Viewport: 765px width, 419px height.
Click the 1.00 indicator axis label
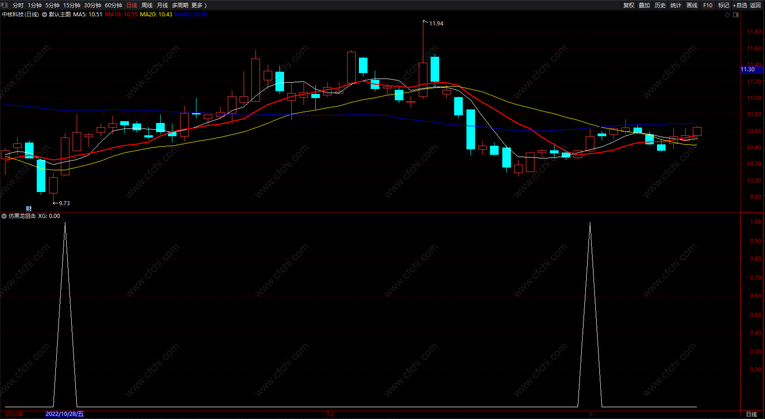[755, 222]
